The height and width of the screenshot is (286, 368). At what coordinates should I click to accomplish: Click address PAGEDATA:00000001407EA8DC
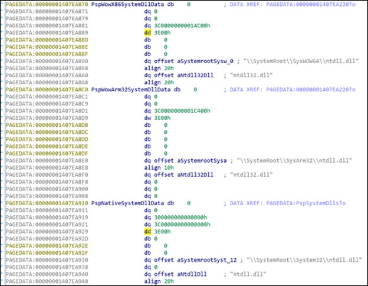tap(47, 132)
